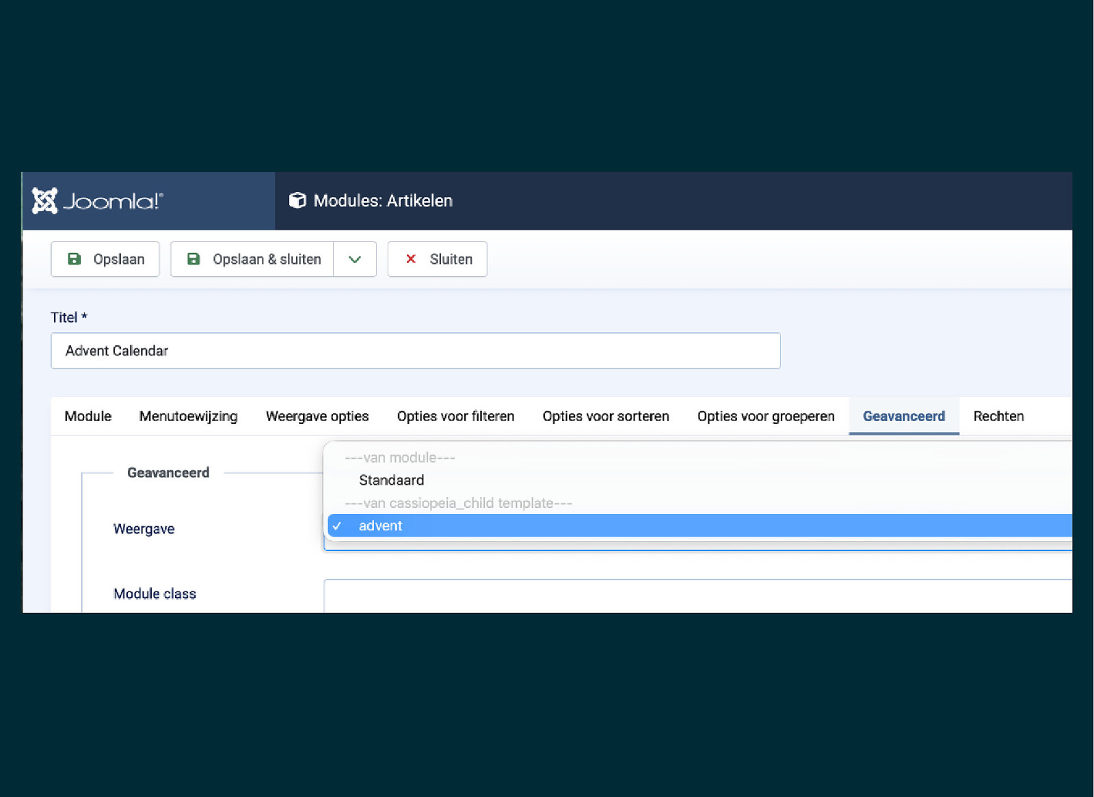The width and height of the screenshot is (1094, 797).
Task: Go to Opties voor filteren tab
Action: pos(455,416)
